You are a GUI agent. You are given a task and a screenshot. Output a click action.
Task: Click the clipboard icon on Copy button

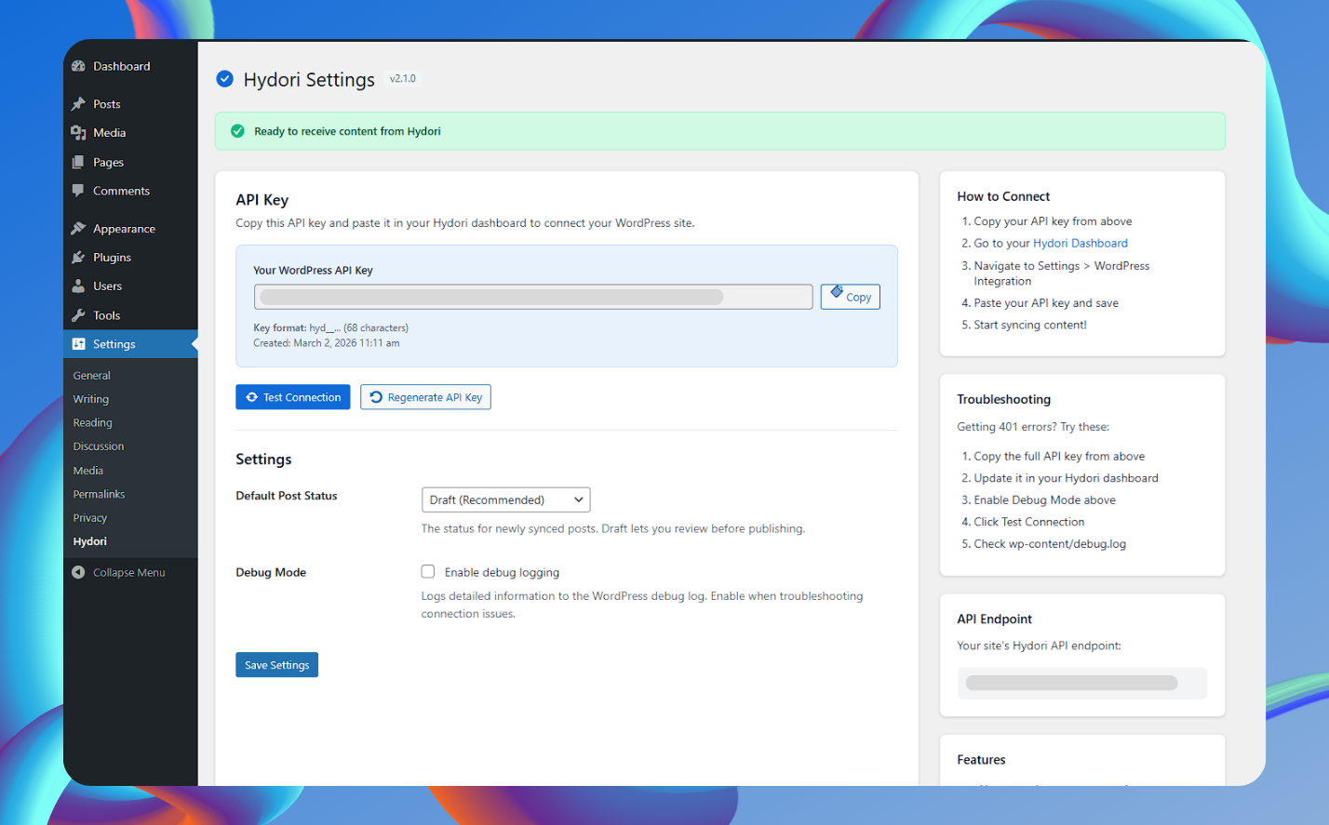837,291
